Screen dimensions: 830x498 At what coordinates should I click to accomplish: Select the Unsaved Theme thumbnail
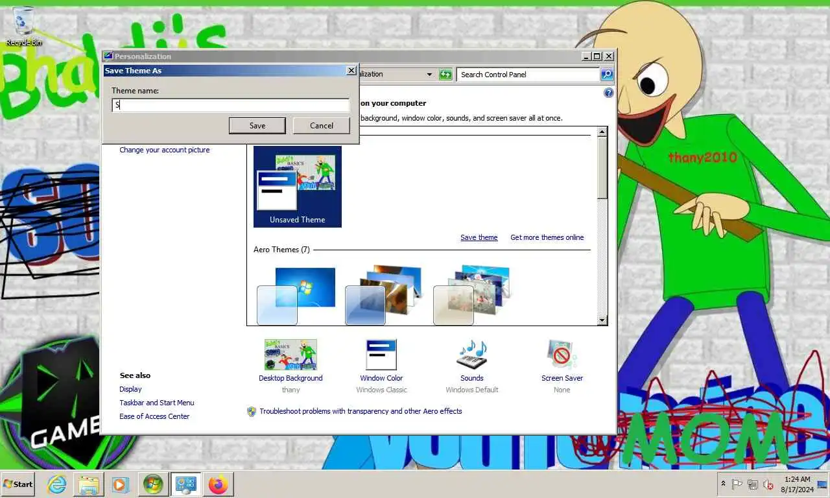(x=298, y=187)
